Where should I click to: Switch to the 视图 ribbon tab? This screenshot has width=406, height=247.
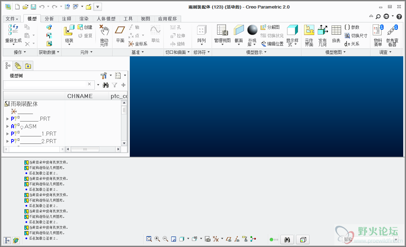[x=145, y=19]
